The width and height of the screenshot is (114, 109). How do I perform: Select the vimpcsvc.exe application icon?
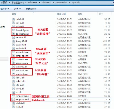(x=13, y=96)
